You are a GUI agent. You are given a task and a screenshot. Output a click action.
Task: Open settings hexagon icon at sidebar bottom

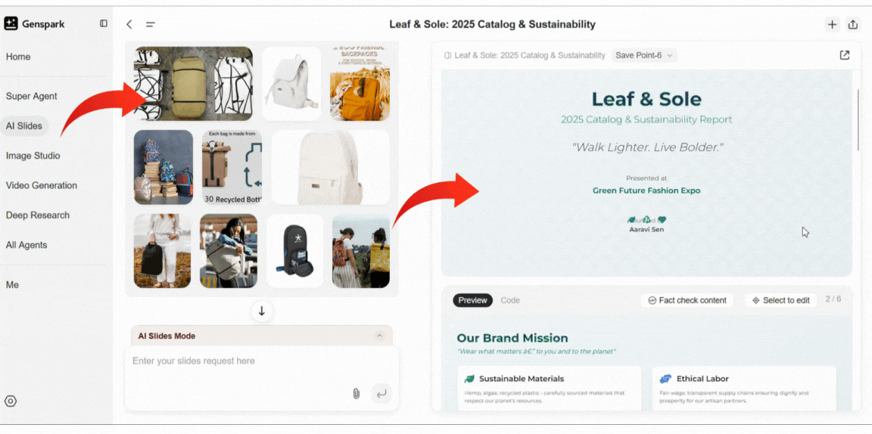coord(11,401)
